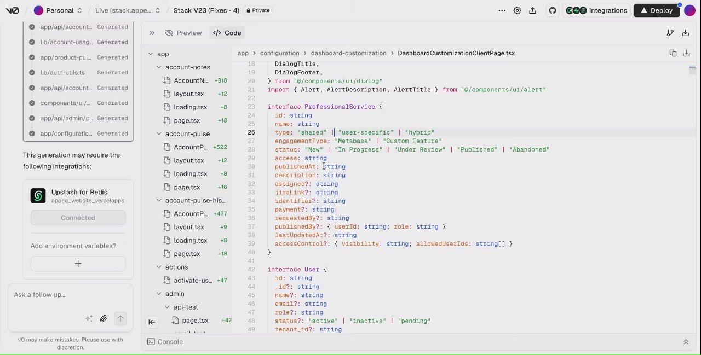The image size is (701, 355).
Task: Click the prompt enhance sparkle icon
Action: 89,318
